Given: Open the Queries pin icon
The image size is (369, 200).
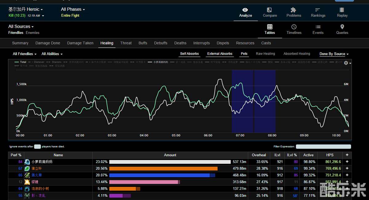Looking at the screenshot, I should 342,27.
